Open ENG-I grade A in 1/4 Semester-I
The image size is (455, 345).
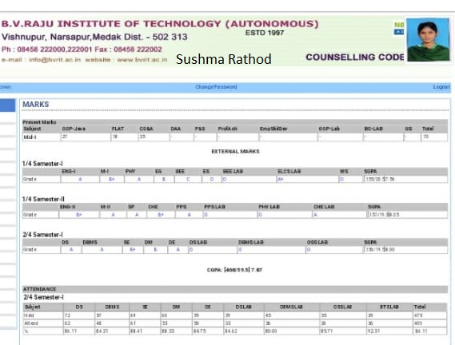point(80,179)
